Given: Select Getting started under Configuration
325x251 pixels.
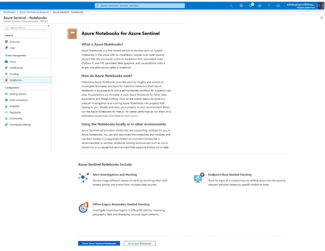Looking at the screenshot, I should coord(18,94).
